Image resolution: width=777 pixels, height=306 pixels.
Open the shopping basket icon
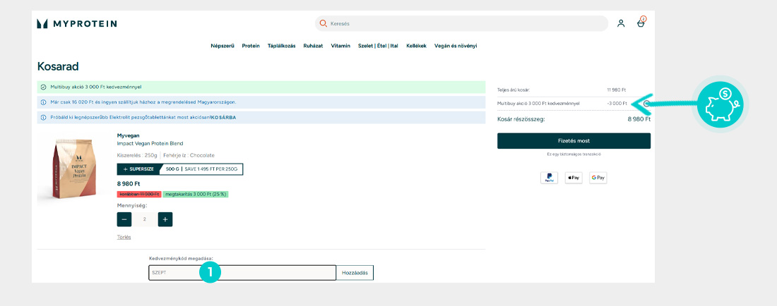coord(641,23)
